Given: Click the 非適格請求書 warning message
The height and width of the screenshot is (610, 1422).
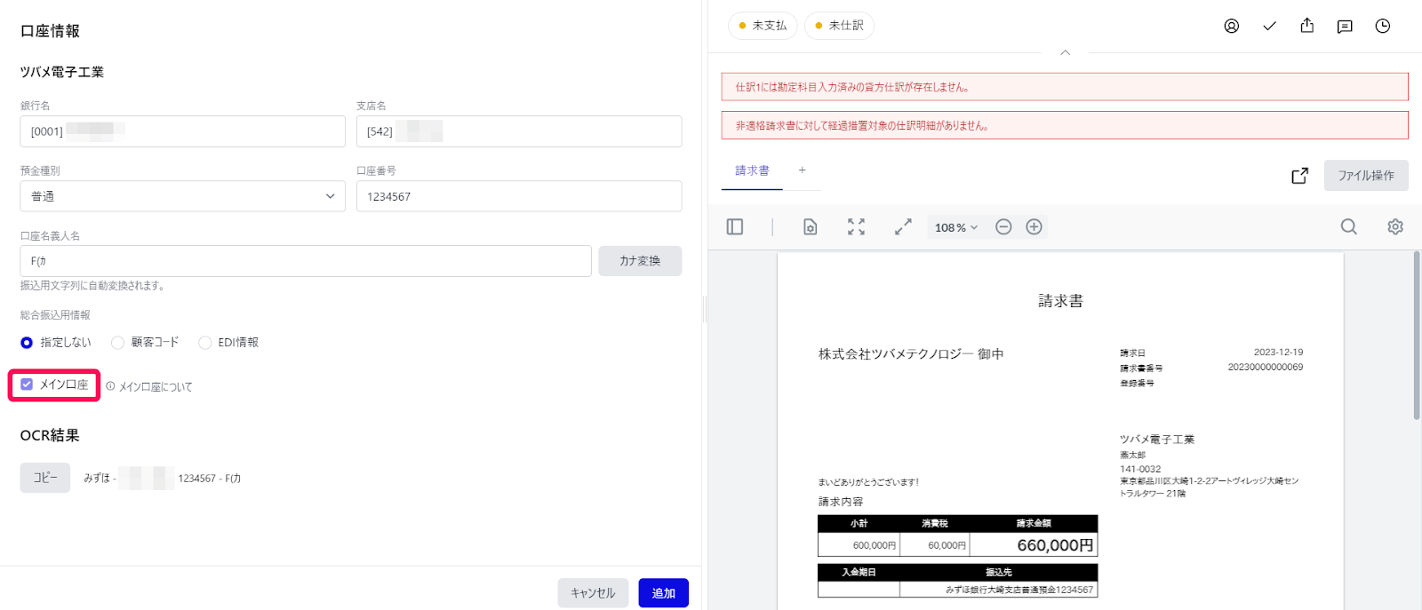Looking at the screenshot, I should click(1065, 125).
